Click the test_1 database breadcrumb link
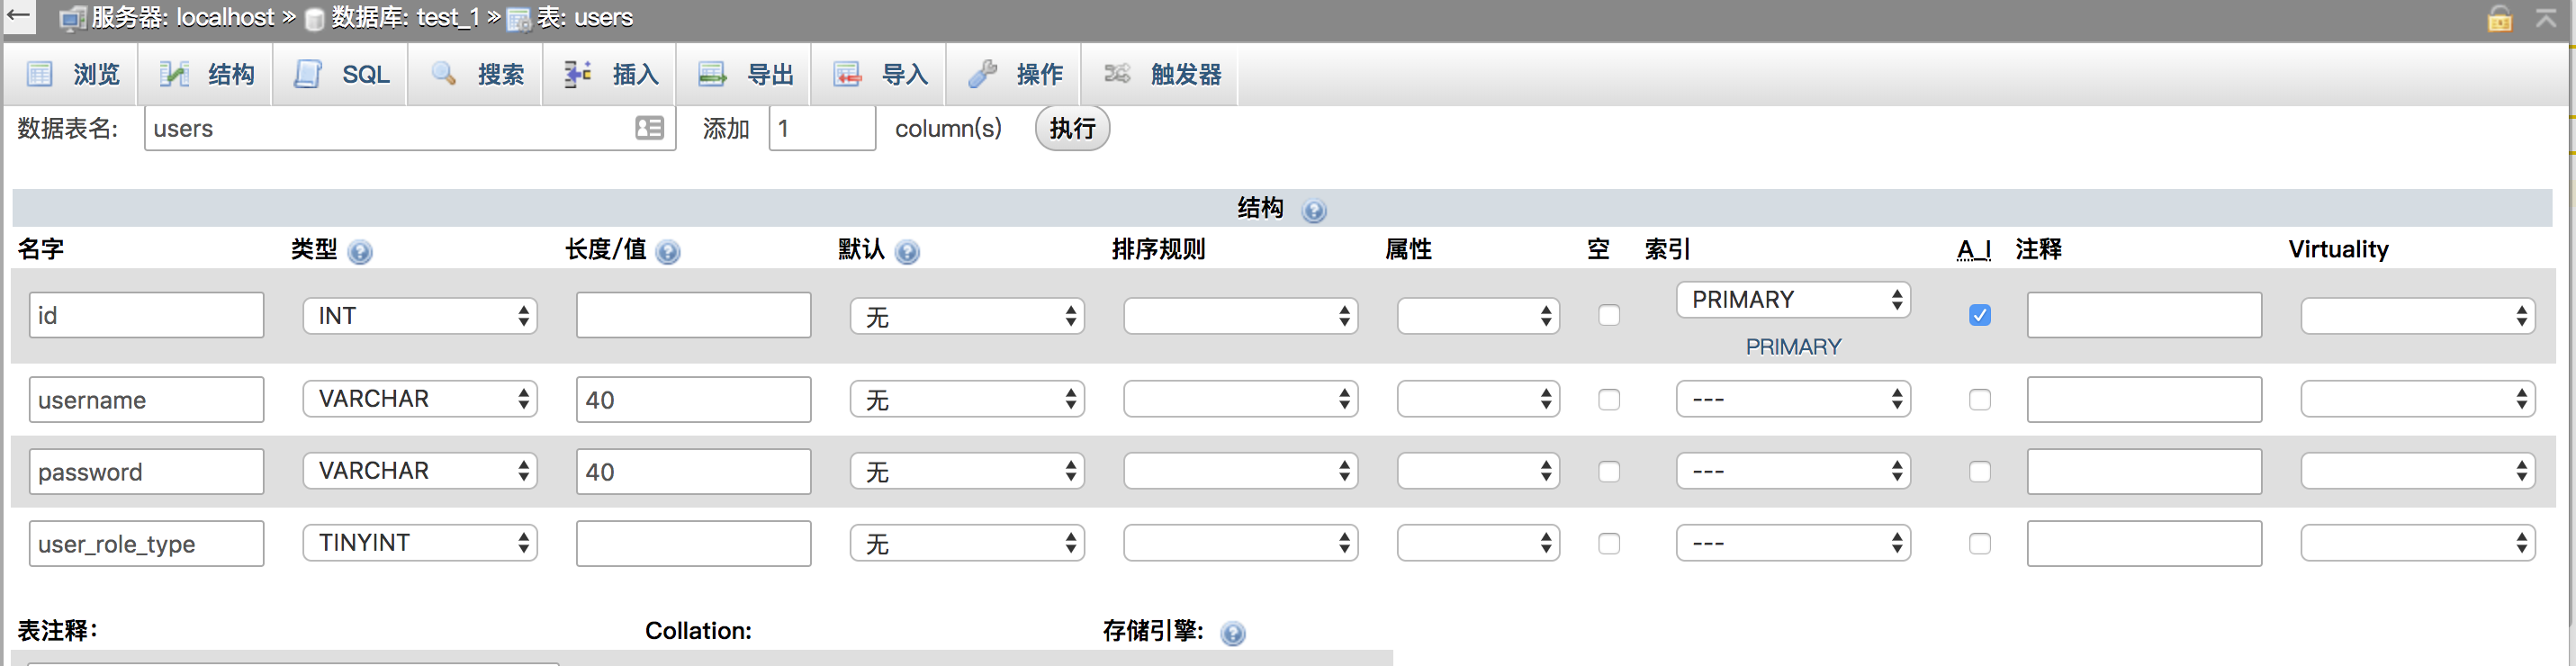This screenshot has height=666, width=2576. [405, 17]
